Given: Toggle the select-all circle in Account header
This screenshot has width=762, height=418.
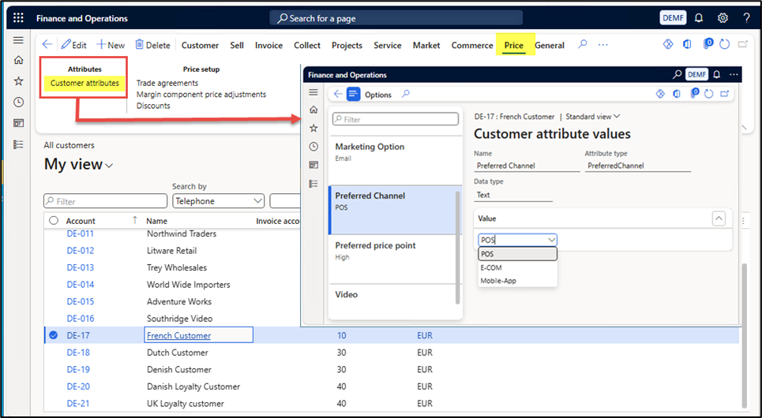Looking at the screenshot, I should 54,221.
